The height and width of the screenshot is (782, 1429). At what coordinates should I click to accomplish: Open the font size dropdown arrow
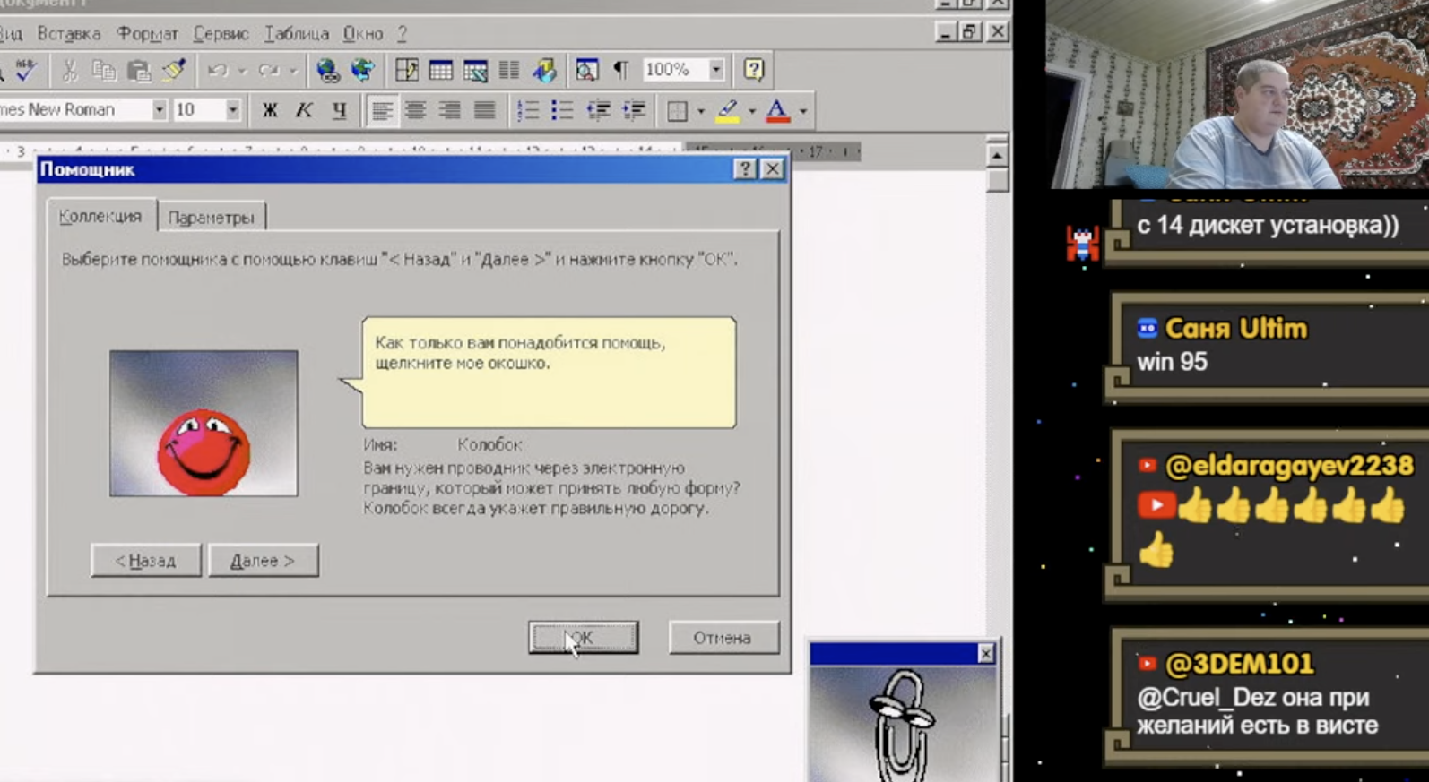[x=232, y=110]
